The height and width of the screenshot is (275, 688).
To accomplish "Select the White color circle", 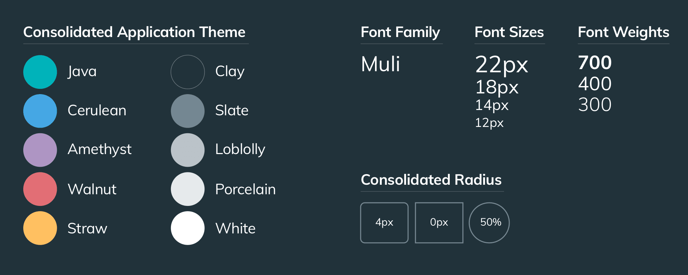I will pyautogui.click(x=188, y=228).
